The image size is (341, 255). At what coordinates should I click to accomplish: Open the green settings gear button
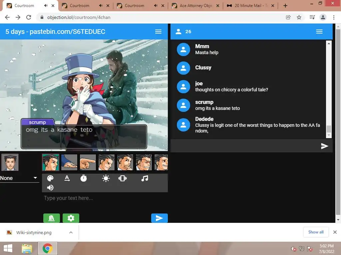tap(71, 218)
